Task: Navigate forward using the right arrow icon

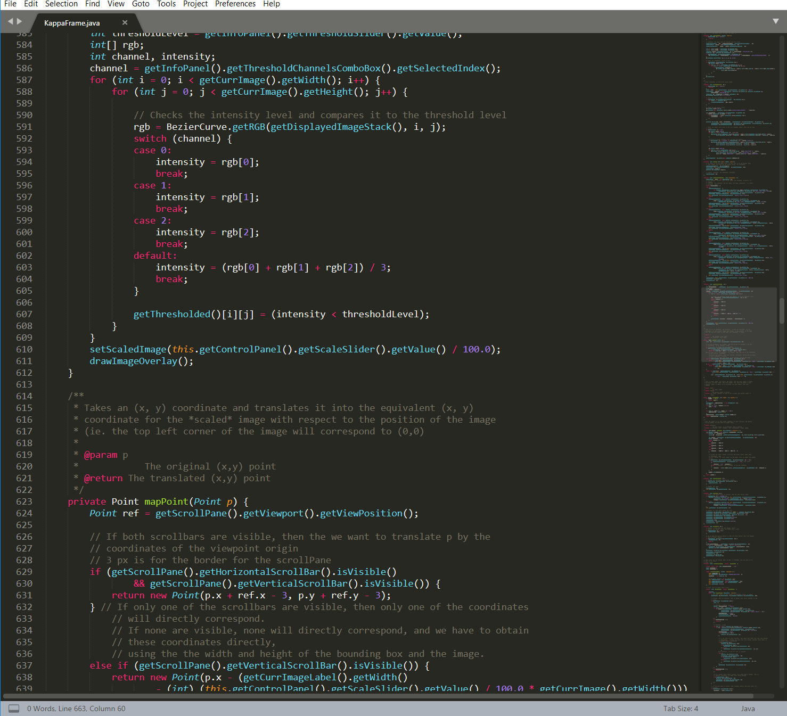Action: point(19,21)
